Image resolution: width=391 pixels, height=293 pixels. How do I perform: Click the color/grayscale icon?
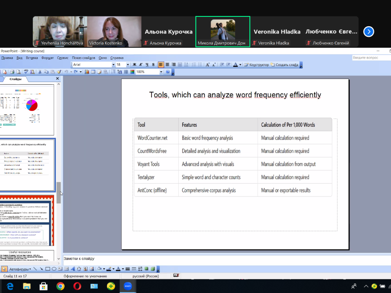coord(132,72)
